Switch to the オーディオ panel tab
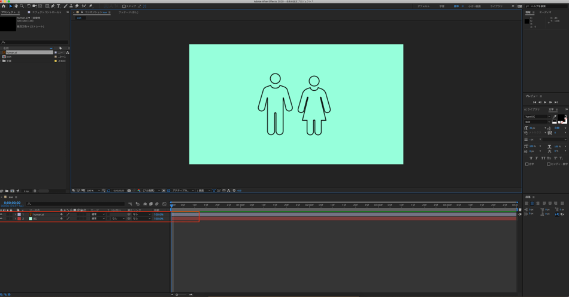 click(546, 12)
